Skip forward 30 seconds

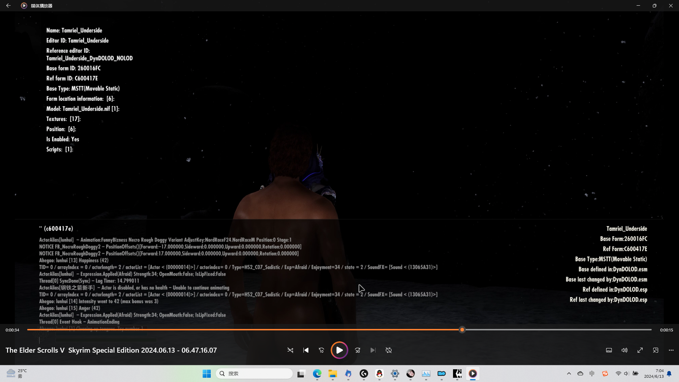coord(358,350)
